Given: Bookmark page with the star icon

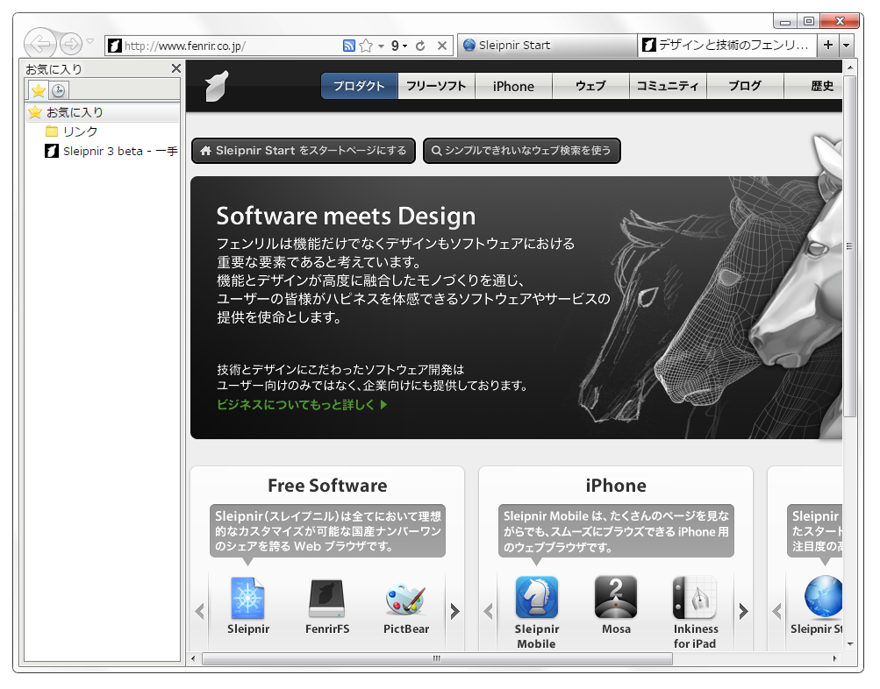Looking at the screenshot, I should pyautogui.click(x=366, y=46).
